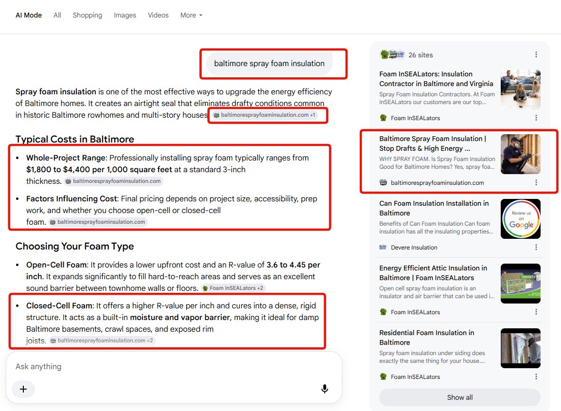Click the Review us on Google thumbnail
The width and height of the screenshot is (561, 411).
click(x=520, y=219)
